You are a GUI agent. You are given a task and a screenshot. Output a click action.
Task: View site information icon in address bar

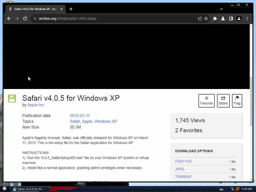tap(35, 18)
